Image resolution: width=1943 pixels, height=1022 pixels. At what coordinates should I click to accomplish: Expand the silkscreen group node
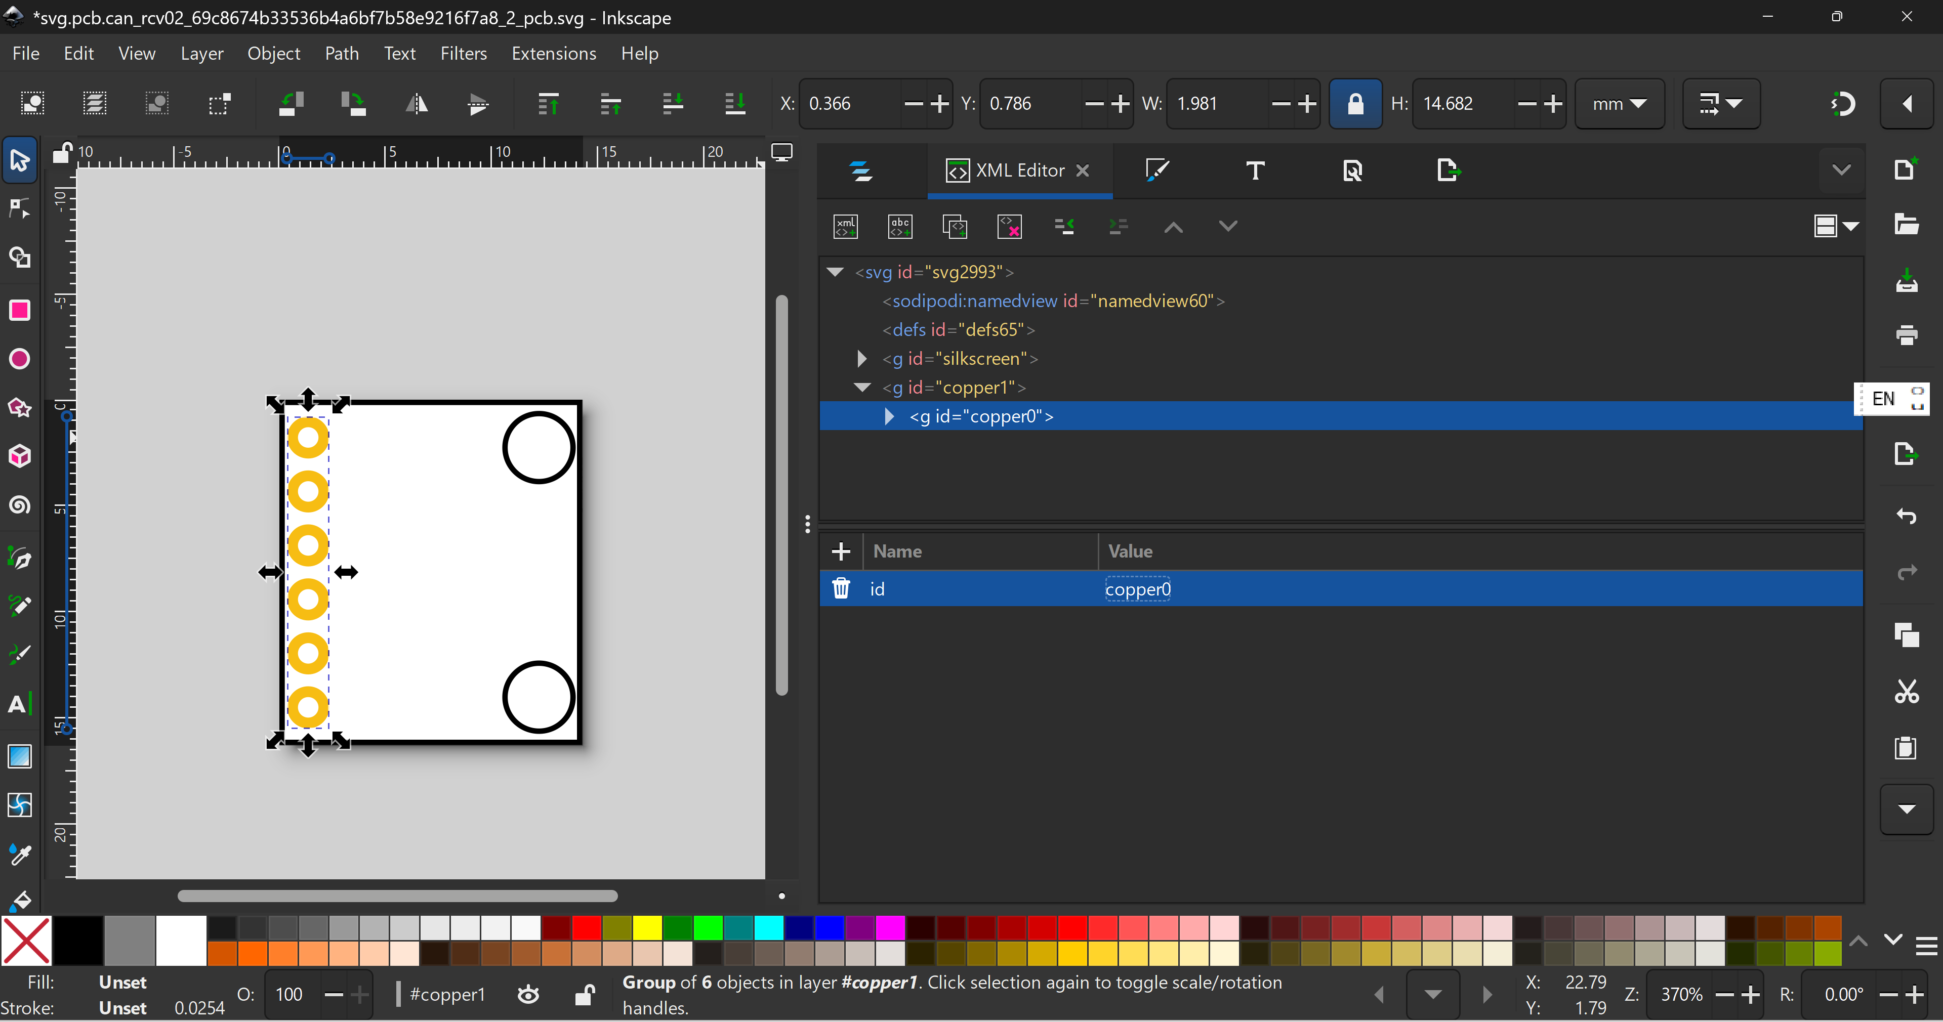coord(861,359)
